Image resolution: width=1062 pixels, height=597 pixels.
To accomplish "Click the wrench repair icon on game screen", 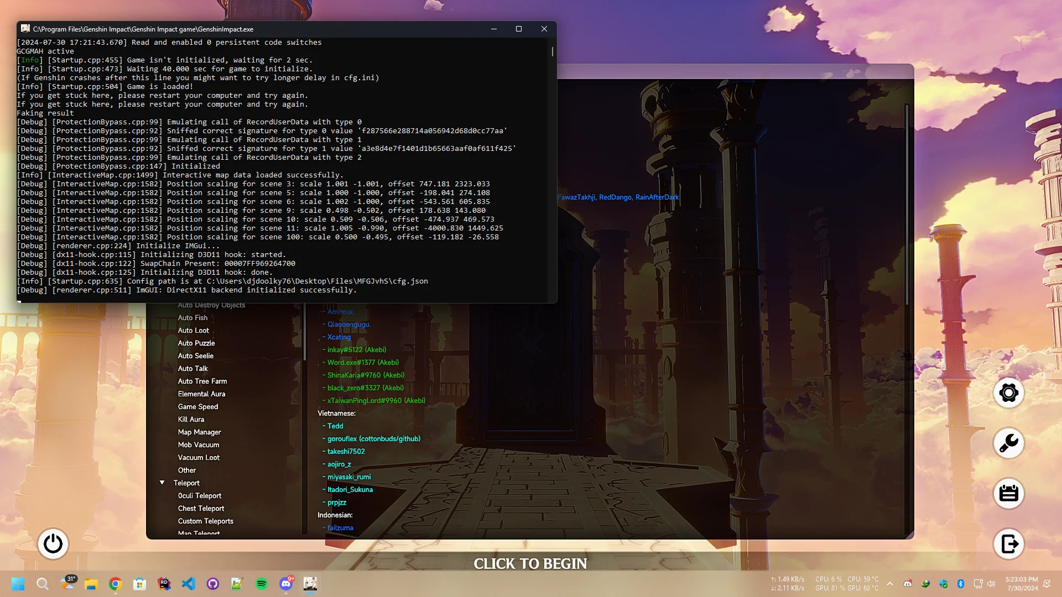I will click(x=1008, y=443).
